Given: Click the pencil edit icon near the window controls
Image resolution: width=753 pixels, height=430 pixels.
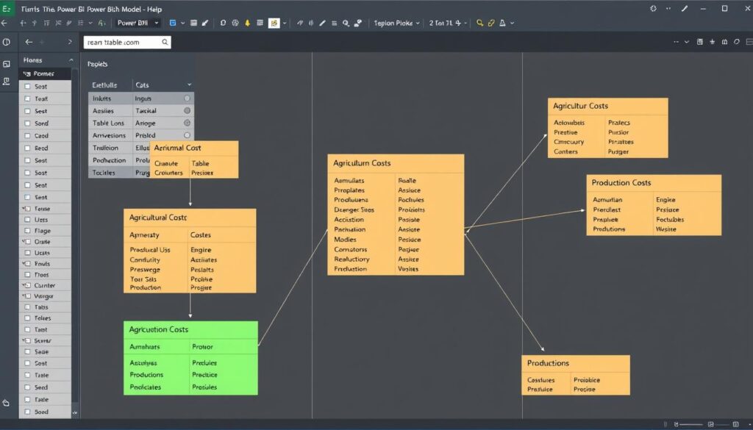Looking at the screenshot, I should point(685,8).
